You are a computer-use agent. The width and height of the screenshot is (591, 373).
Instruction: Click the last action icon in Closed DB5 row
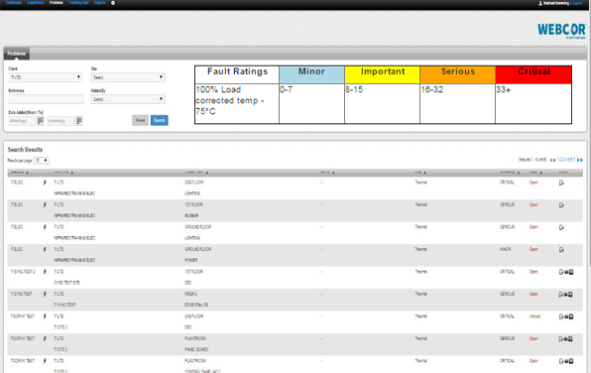(571, 316)
